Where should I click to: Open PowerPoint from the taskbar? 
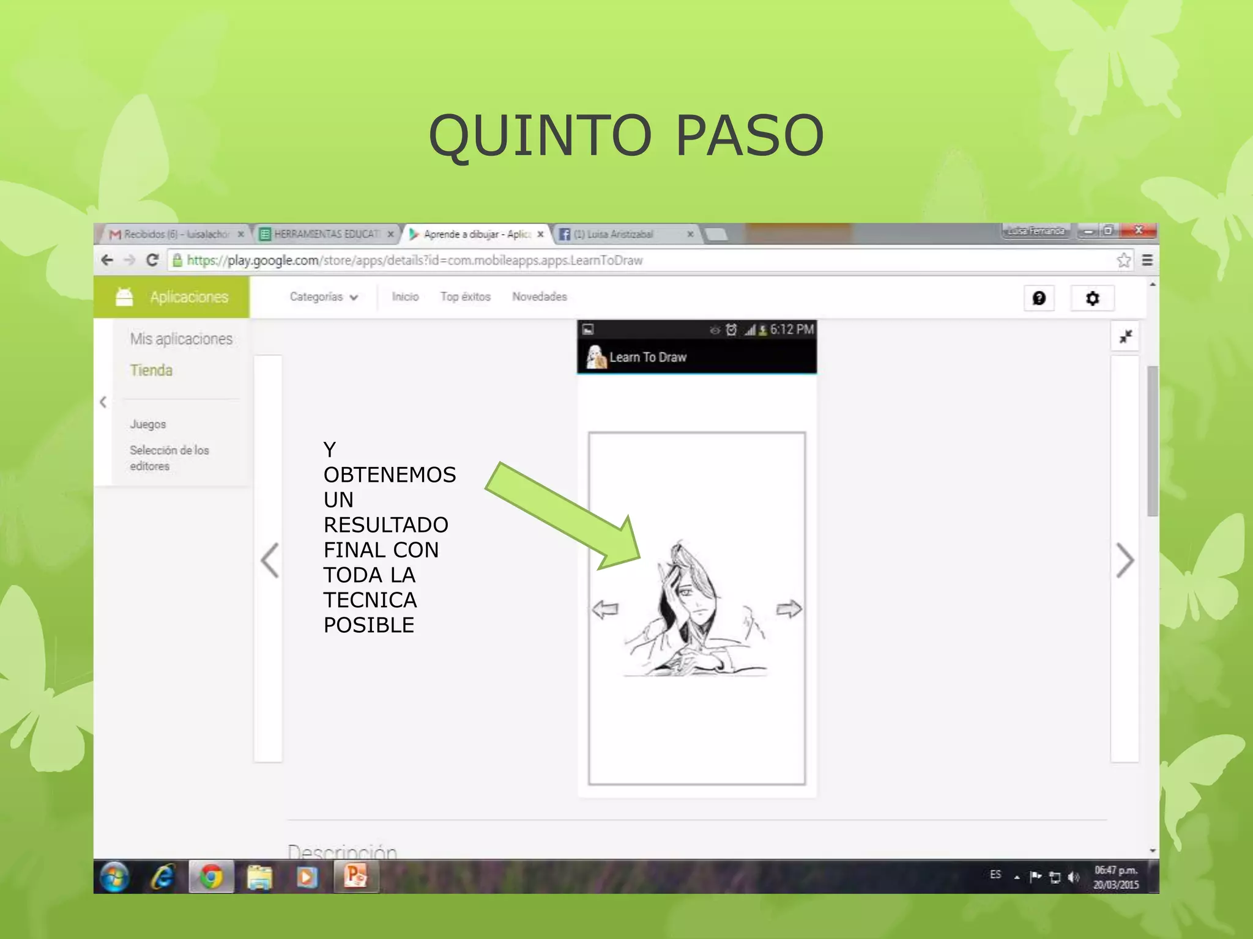point(355,877)
